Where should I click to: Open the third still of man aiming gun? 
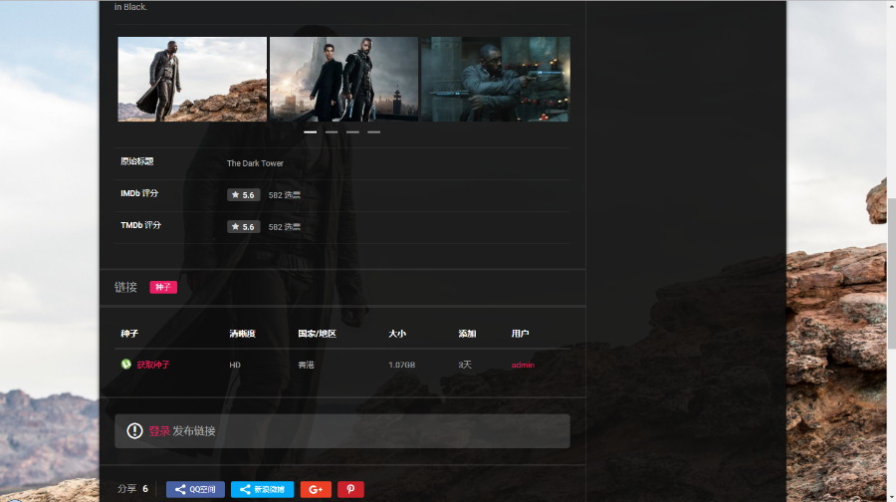click(x=495, y=79)
